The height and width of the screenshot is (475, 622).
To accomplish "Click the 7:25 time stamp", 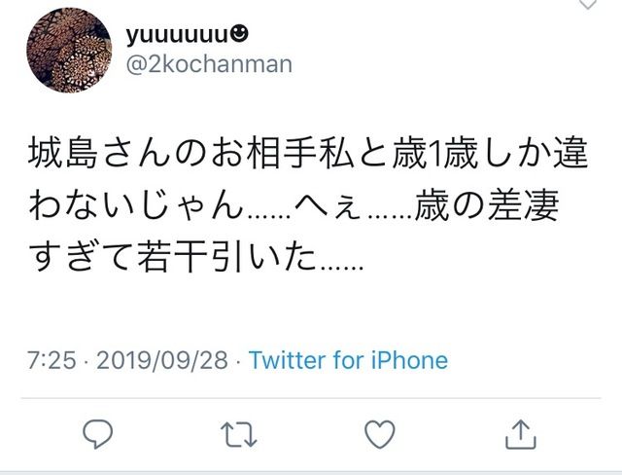I will point(52,360).
